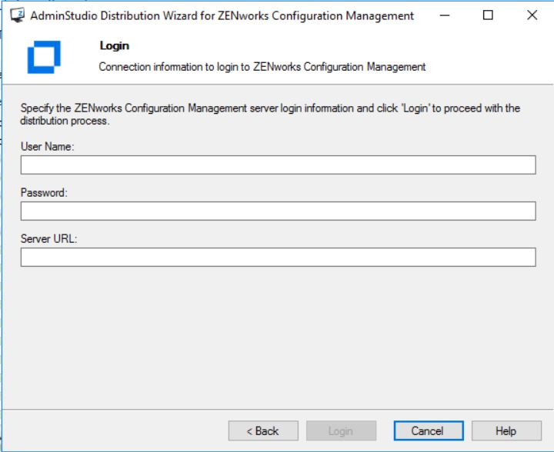Viewport: 554px width, 452px height.
Task: Click the empty gray area below Server URL
Action: 277,338
